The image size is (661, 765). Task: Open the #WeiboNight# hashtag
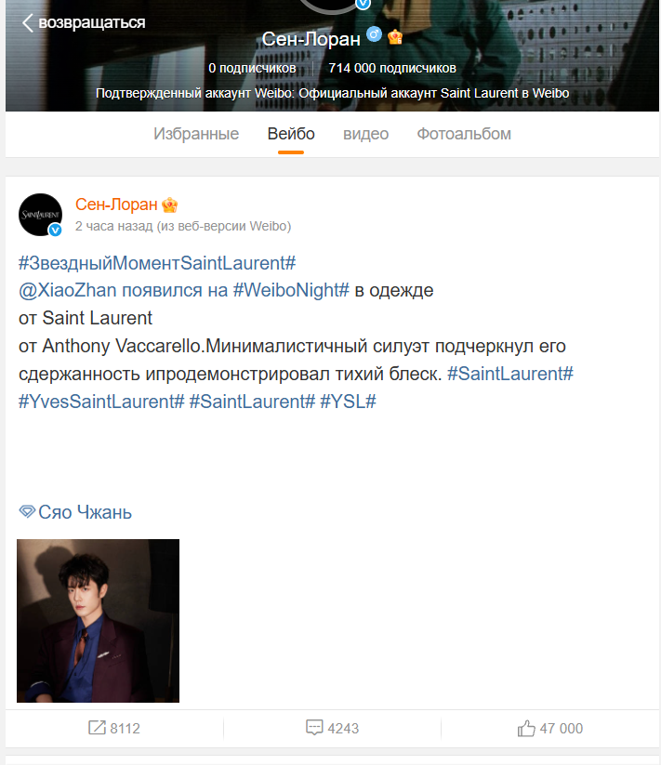coord(291,290)
